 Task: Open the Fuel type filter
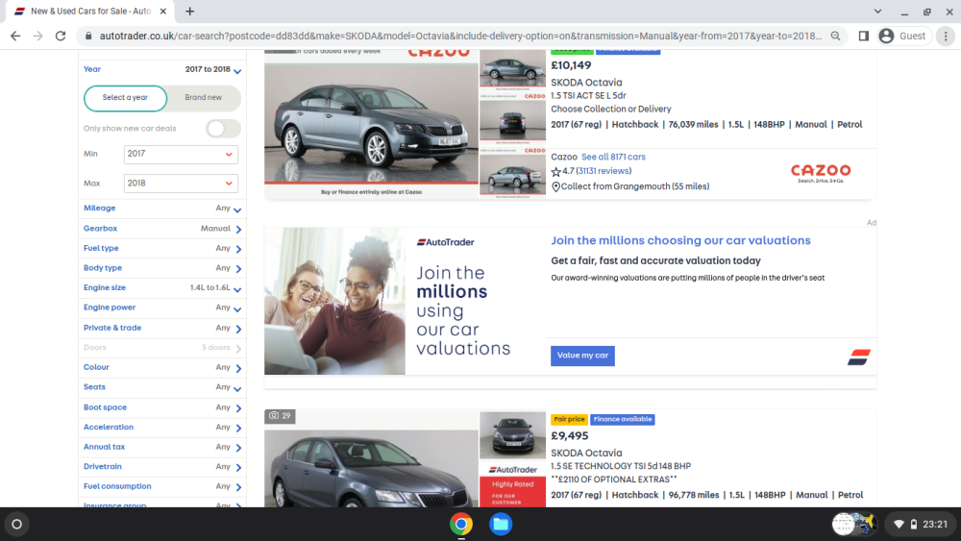(162, 248)
